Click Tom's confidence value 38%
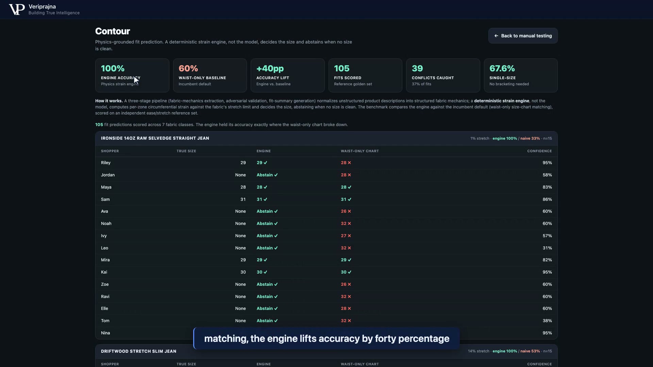This screenshot has width=653, height=367. tap(547, 321)
